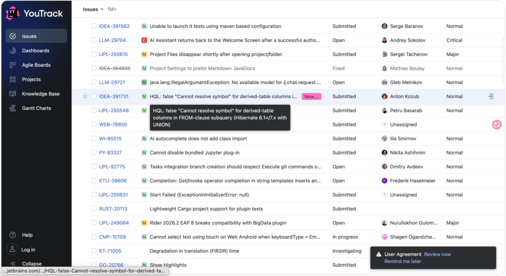Click the Help question mark icon

click(x=12, y=235)
